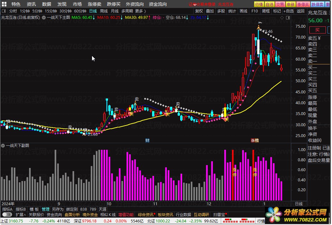Select the 日线 daily period
The image size is (332, 225).
point(93,11)
